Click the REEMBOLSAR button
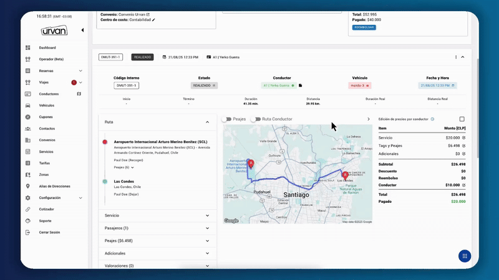Viewport: 499px width, 280px height. 364,27
